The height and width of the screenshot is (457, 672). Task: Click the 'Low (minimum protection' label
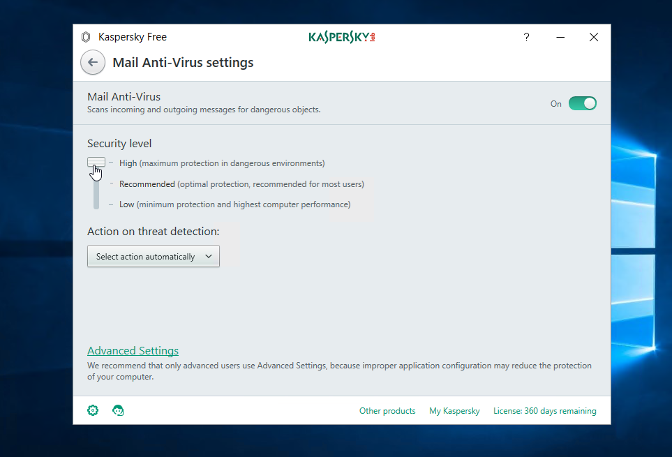click(235, 204)
